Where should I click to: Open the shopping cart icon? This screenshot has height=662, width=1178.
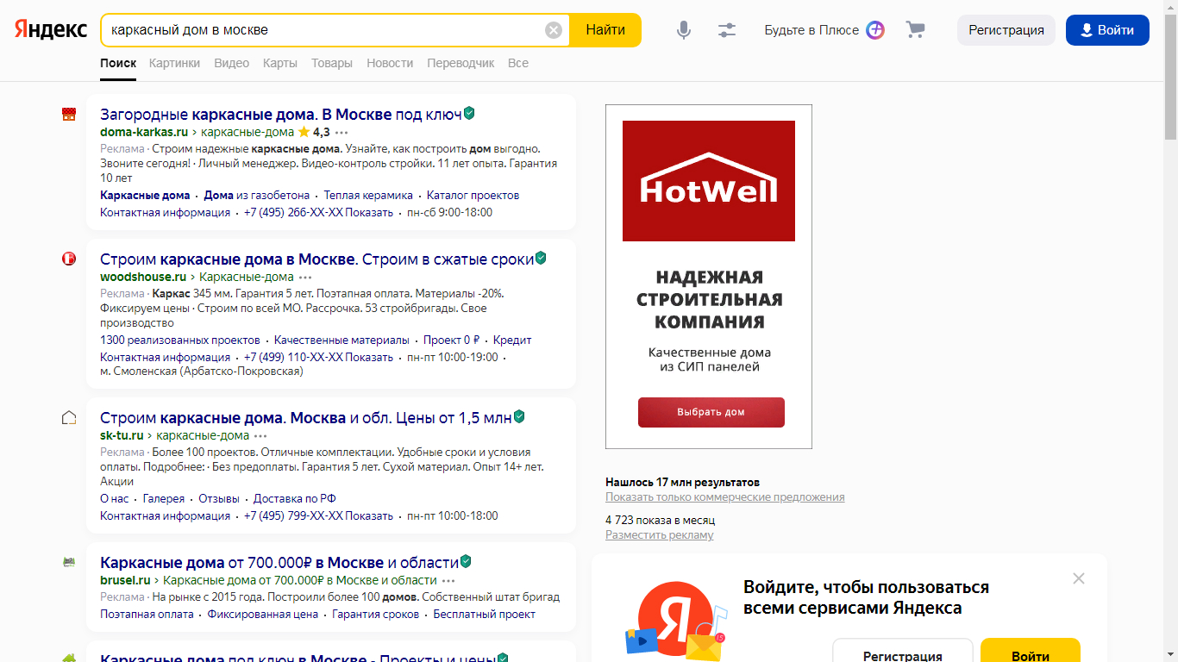coord(915,30)
